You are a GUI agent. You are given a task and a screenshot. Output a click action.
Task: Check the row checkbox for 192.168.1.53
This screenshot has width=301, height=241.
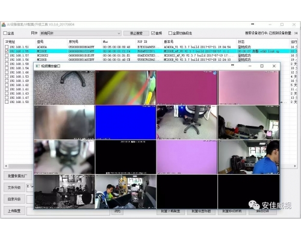click(x=7, y=77)
